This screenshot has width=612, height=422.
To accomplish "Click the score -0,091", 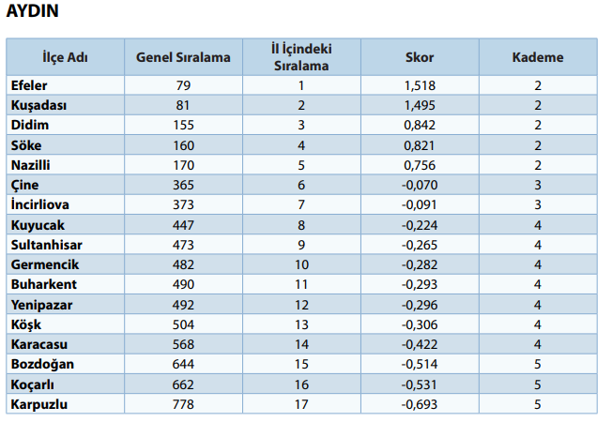I will (x=420, y=204).
